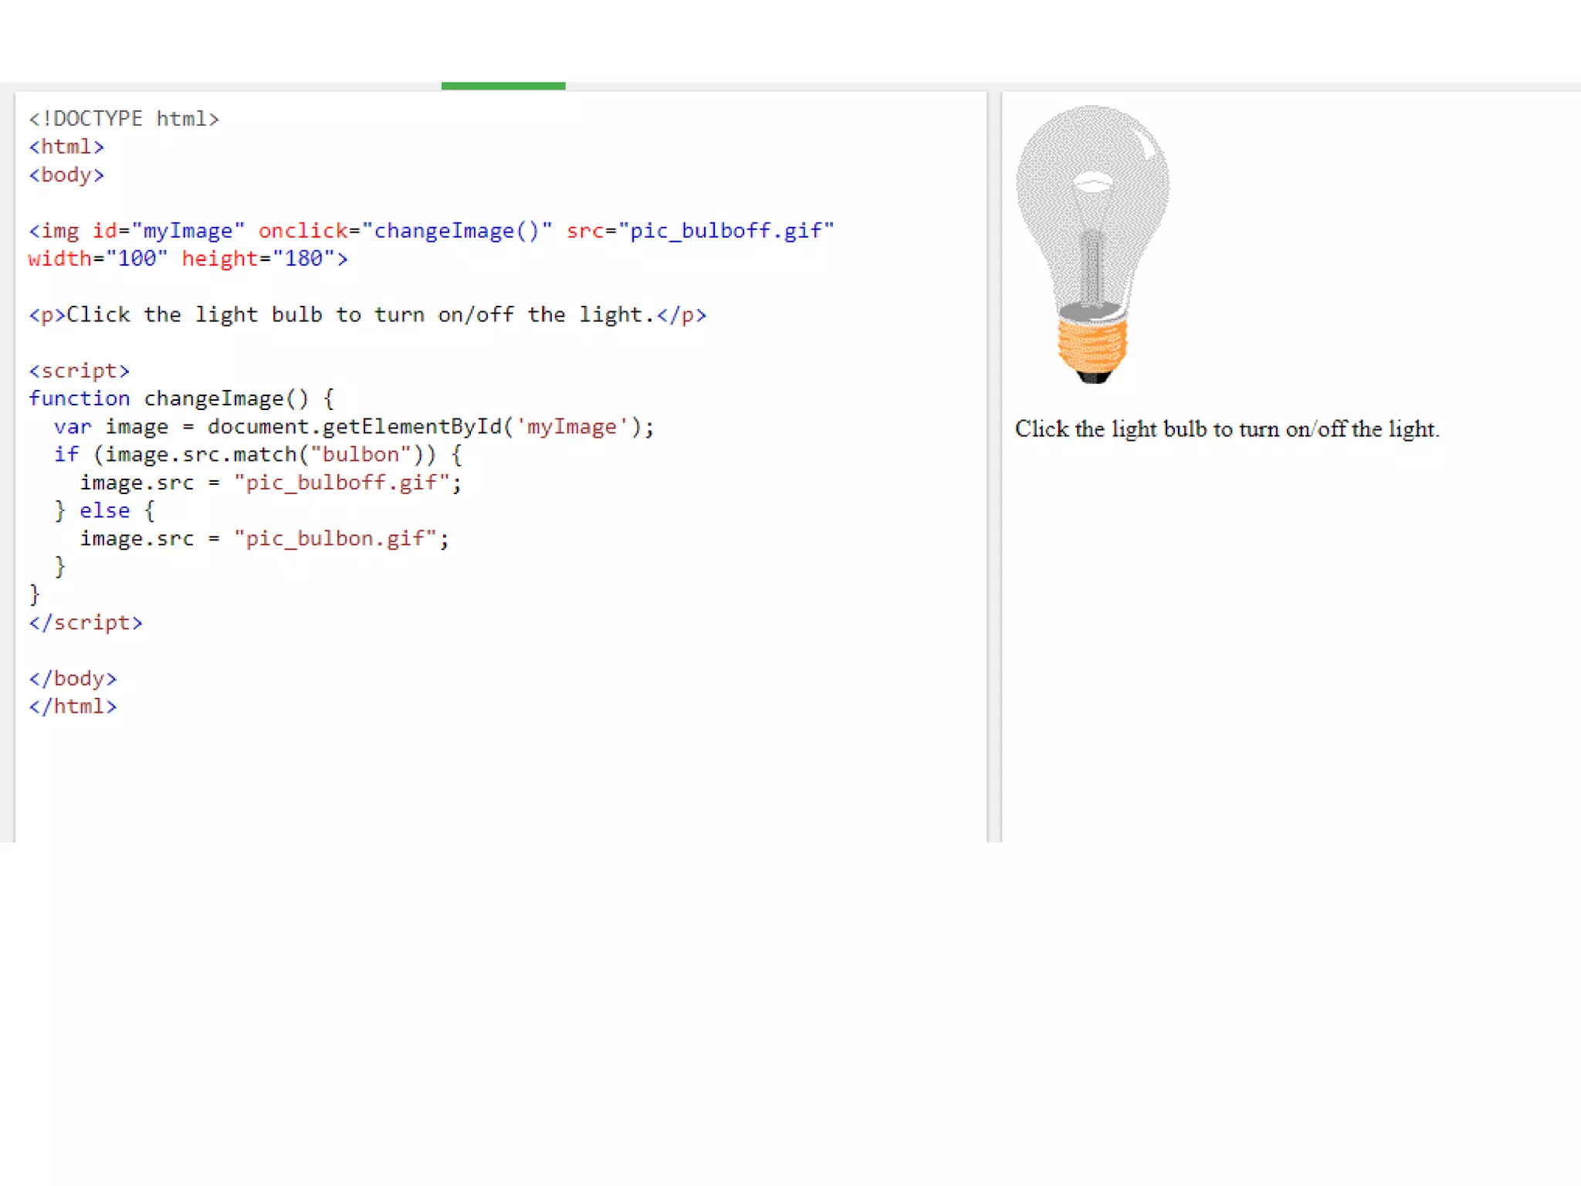Place cursor on the DOCTYPE html line
Screen dimensions: 1581x1186
[124, 119]
